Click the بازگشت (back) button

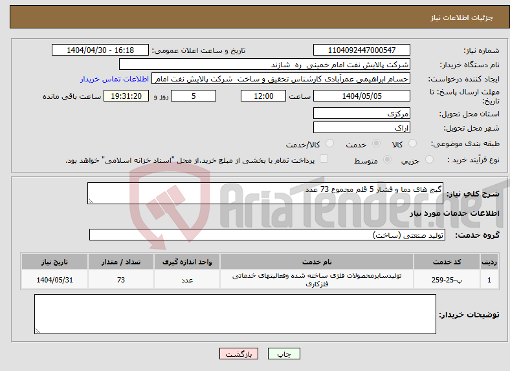(239, 354)
